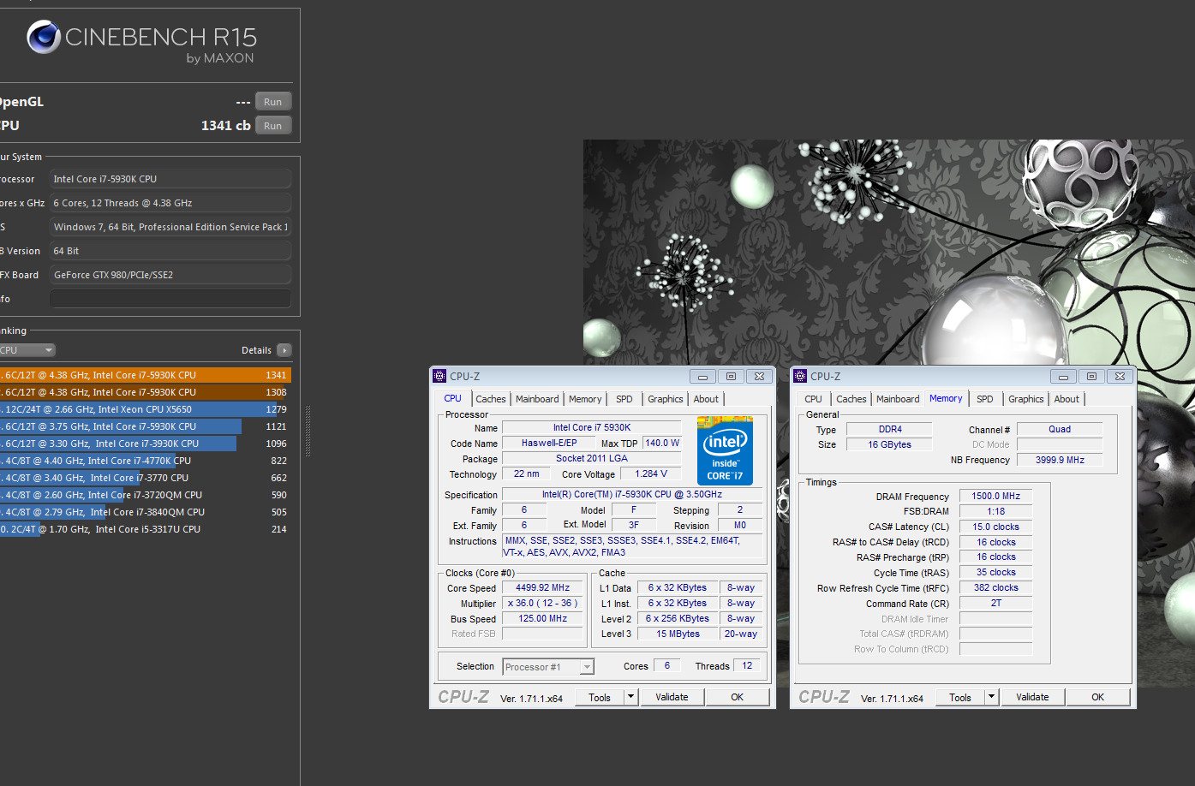Open SPD tab in Memory CPU-Z window

[985, 399]
